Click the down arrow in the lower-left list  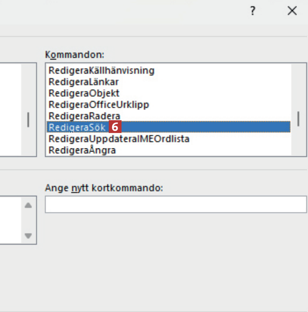coord(28,236)
